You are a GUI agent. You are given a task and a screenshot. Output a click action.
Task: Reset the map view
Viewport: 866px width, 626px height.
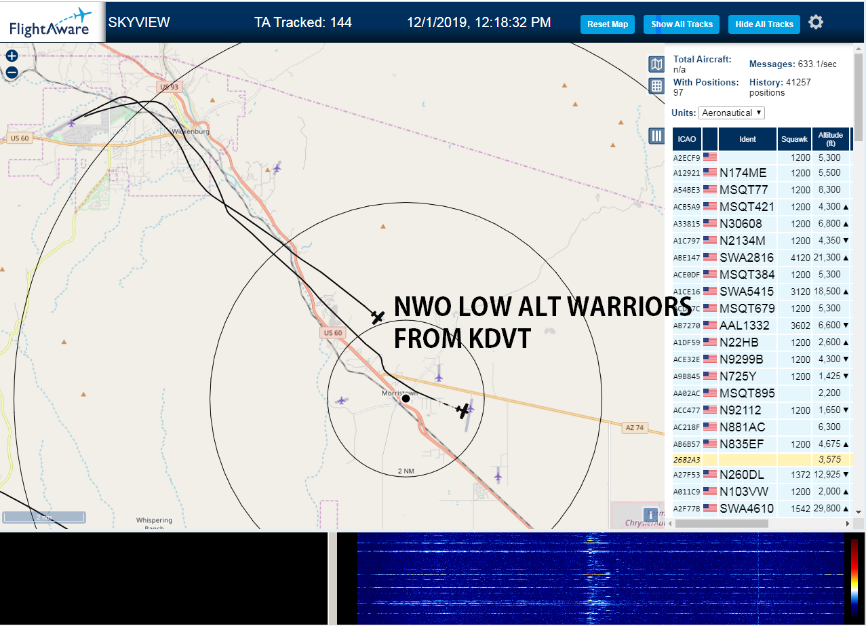[608, 24]
